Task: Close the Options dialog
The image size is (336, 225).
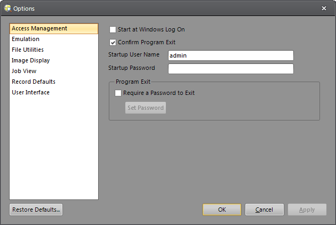Action: click(x=324, y=8)
